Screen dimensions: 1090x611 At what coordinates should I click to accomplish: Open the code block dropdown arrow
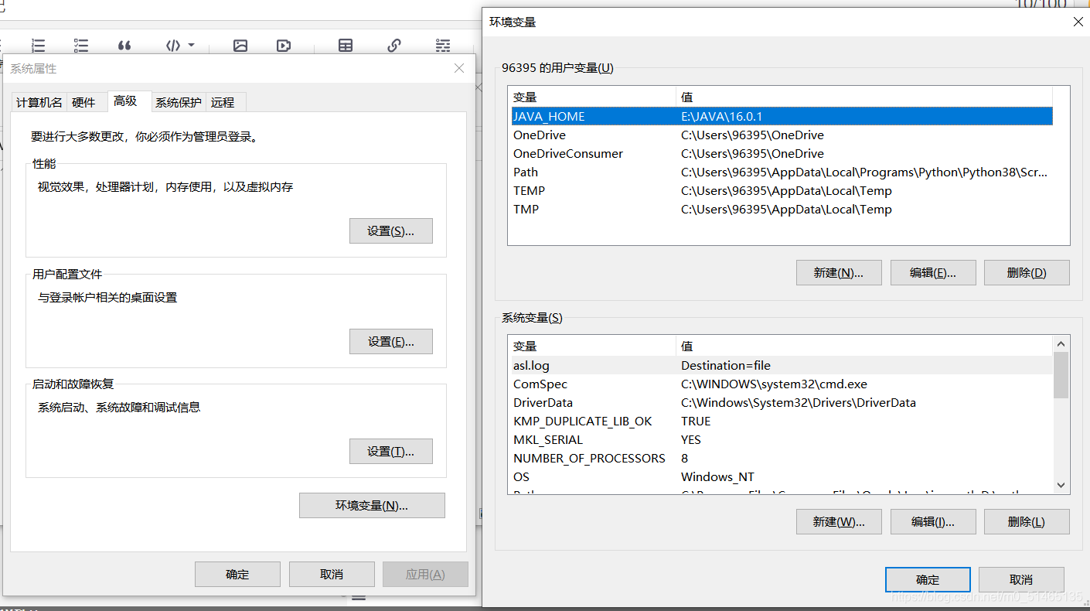[x=191, y=46]
